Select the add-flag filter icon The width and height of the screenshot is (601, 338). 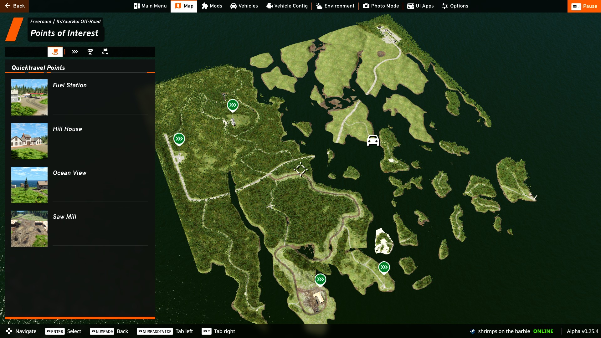tap(105, 52)
